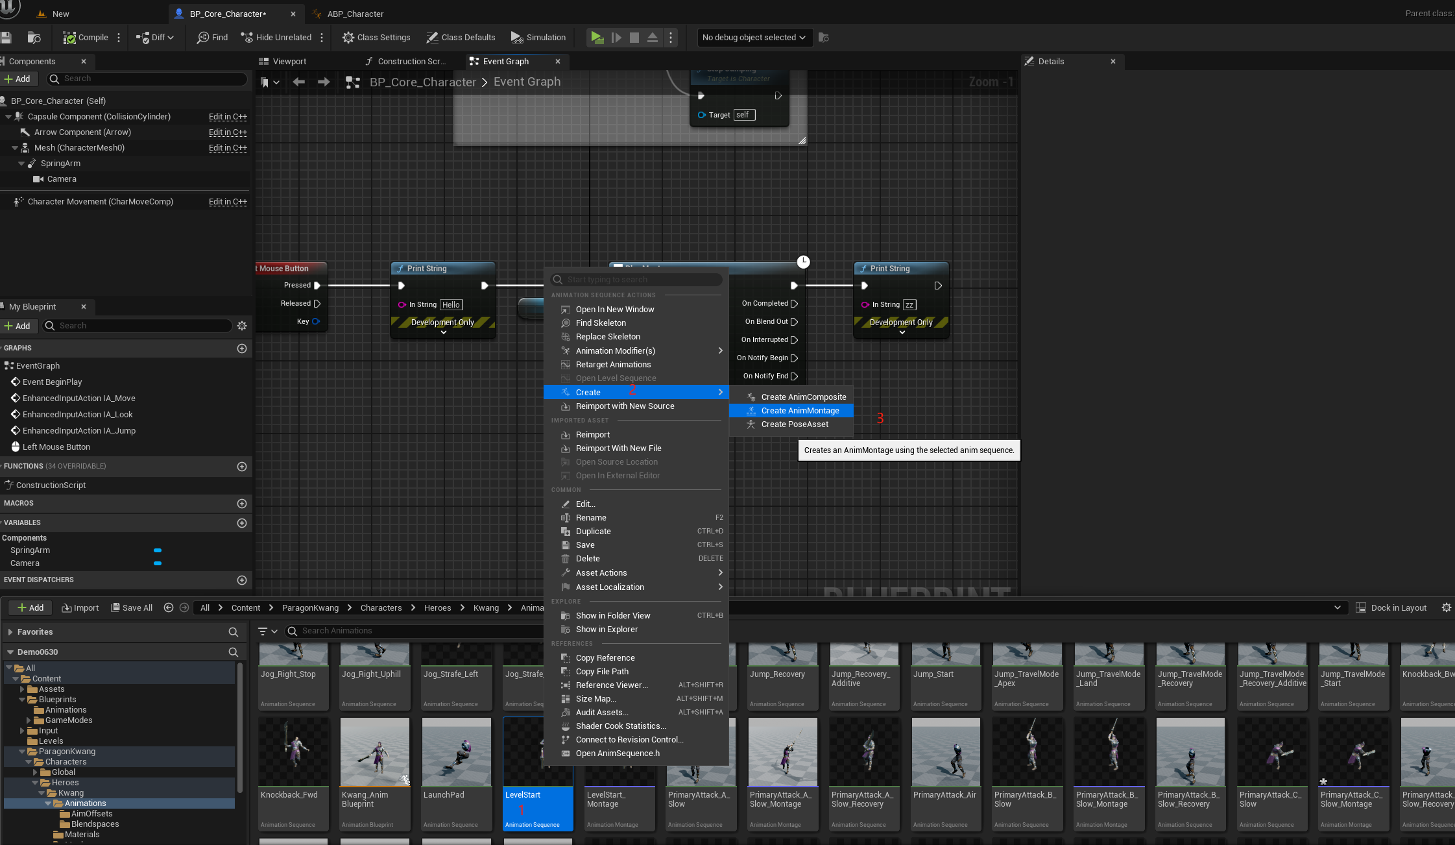Image resolution: width=1455 pixels, height=845 pixels.
Task: Click the Save All icon
Action: (115, 607)
